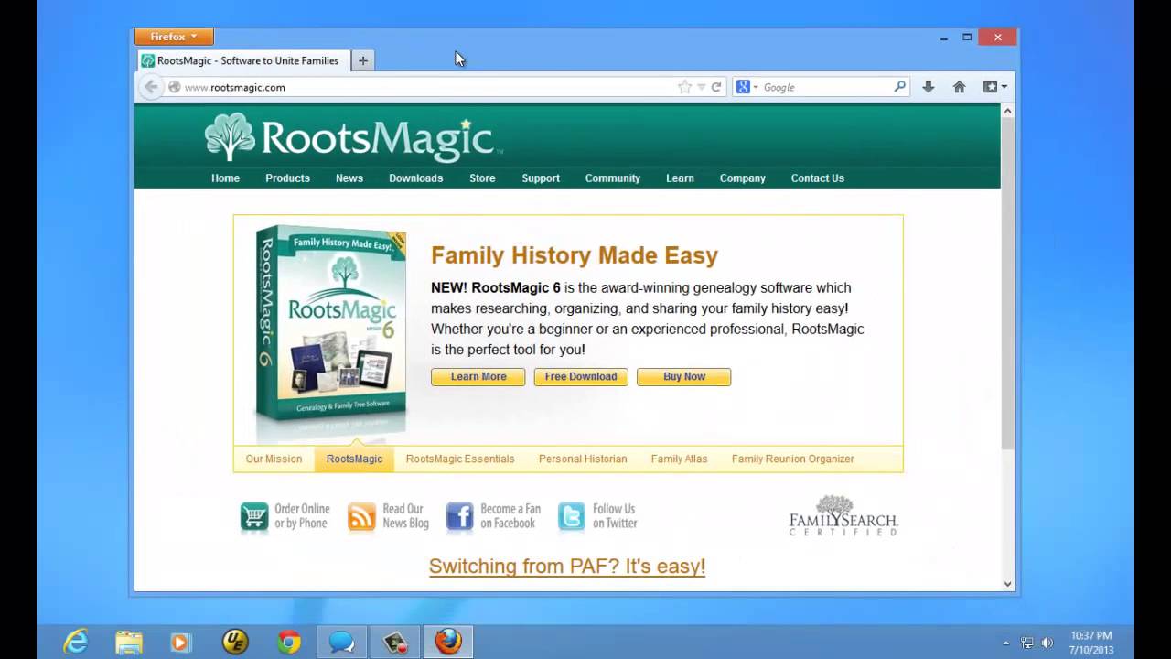This screenshot has height=659, width=1171.
Task: Switch to the Personal Historian tab
Action: click(583, 459)
